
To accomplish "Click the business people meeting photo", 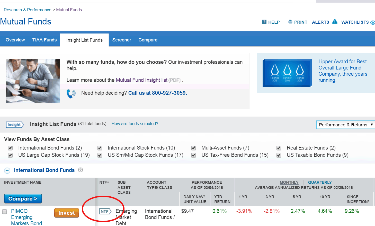I will (33, 81).
